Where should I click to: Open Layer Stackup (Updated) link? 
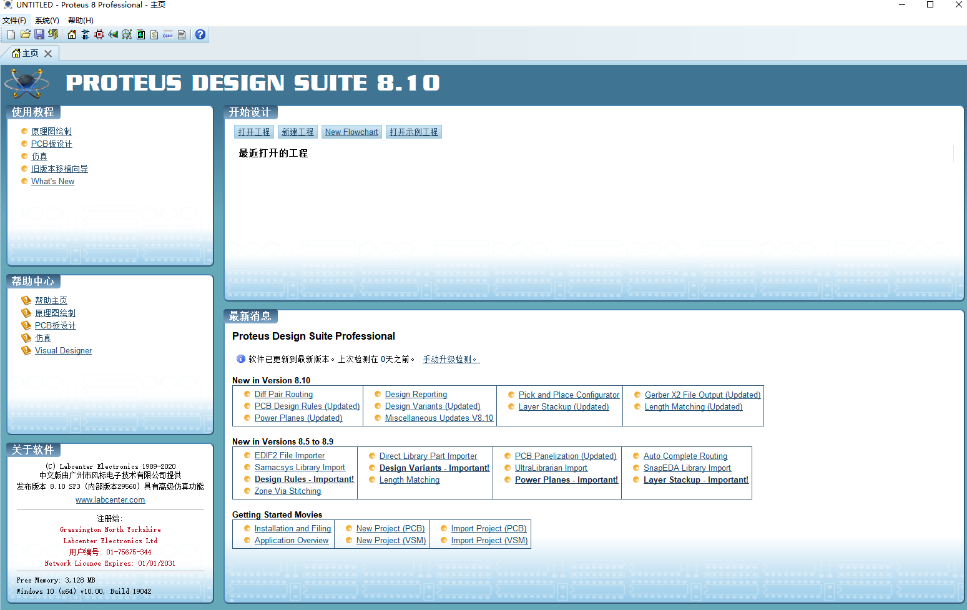[x=564, y=406]
